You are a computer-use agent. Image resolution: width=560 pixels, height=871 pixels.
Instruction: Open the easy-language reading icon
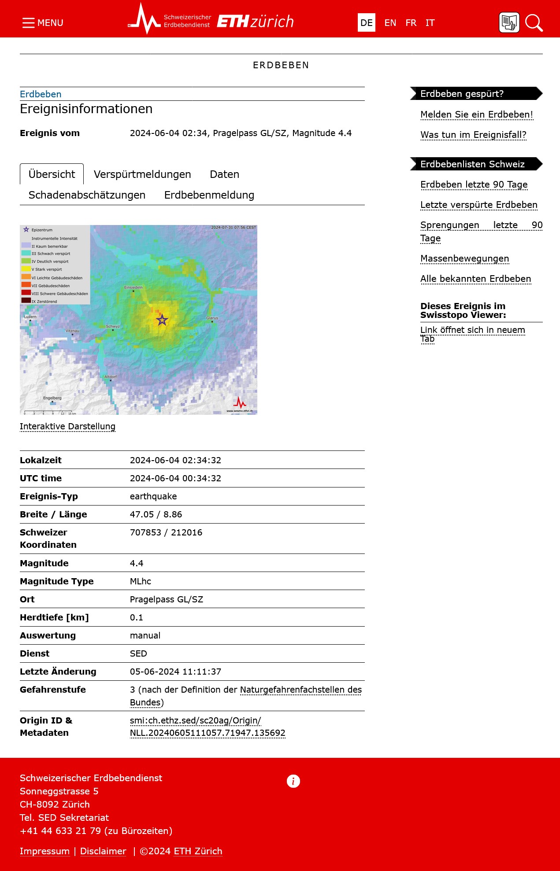coord(509,22)
